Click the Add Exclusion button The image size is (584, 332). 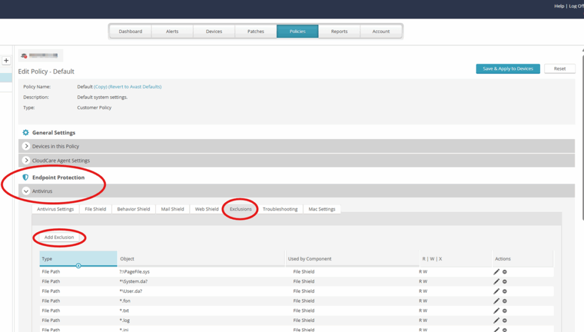[x=59, y=237]
